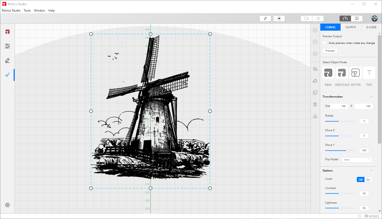Image resolution: width=382 pixels, height=219 pixels.
Task: Delete the selected object with trash icon
Action: pos(315,104)
